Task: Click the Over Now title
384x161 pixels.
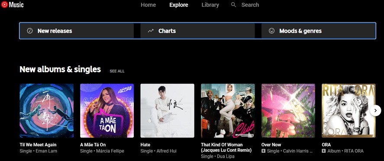Action: [x=271, y=145]
